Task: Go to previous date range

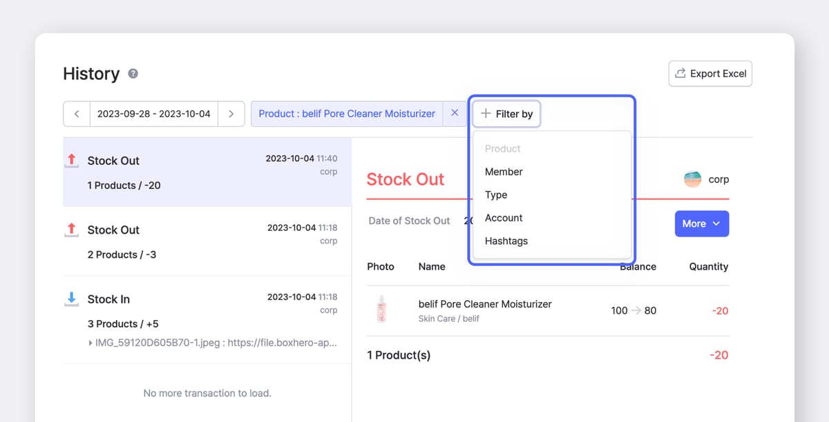Action: 77,114
